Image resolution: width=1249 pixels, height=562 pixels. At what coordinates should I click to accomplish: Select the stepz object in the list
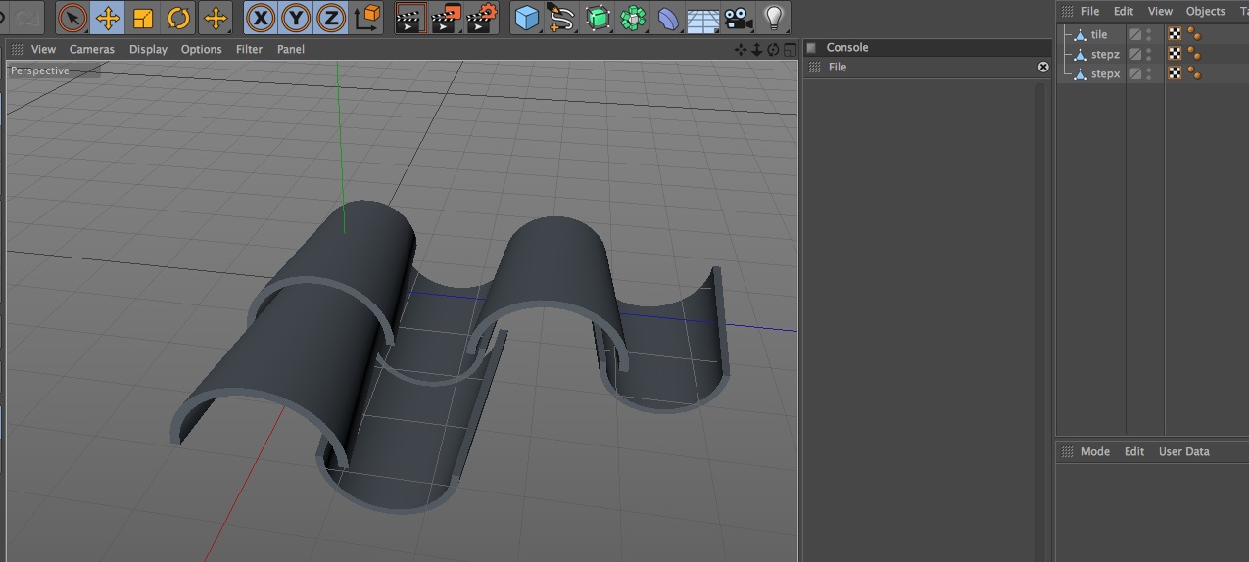[1104, 55]
